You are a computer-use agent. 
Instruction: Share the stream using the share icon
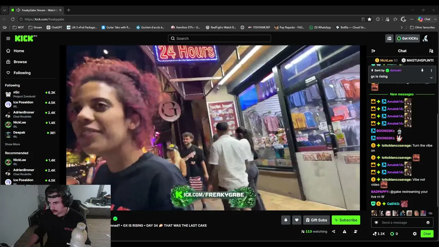pos(333,232)
